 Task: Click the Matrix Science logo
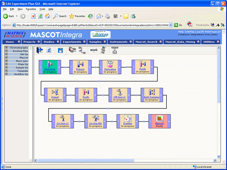coord(15,35)
